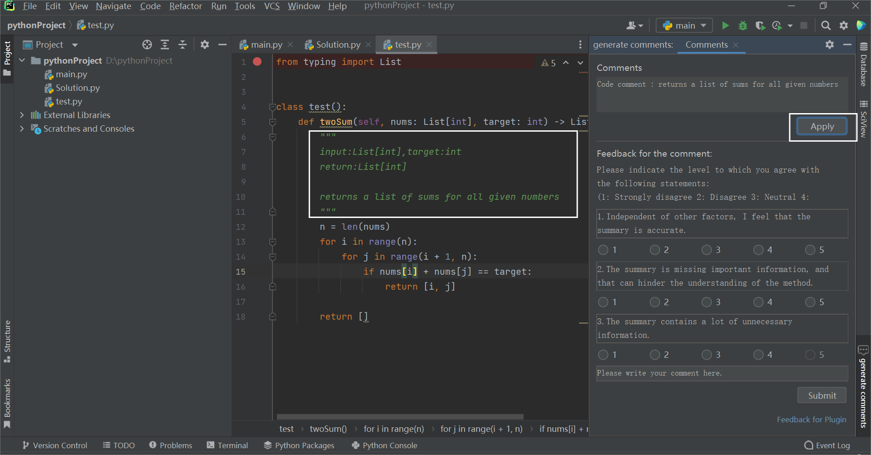Open the user account icon
Image resolution: width=871 pixels, height=455 pixels.
(634, 25)
